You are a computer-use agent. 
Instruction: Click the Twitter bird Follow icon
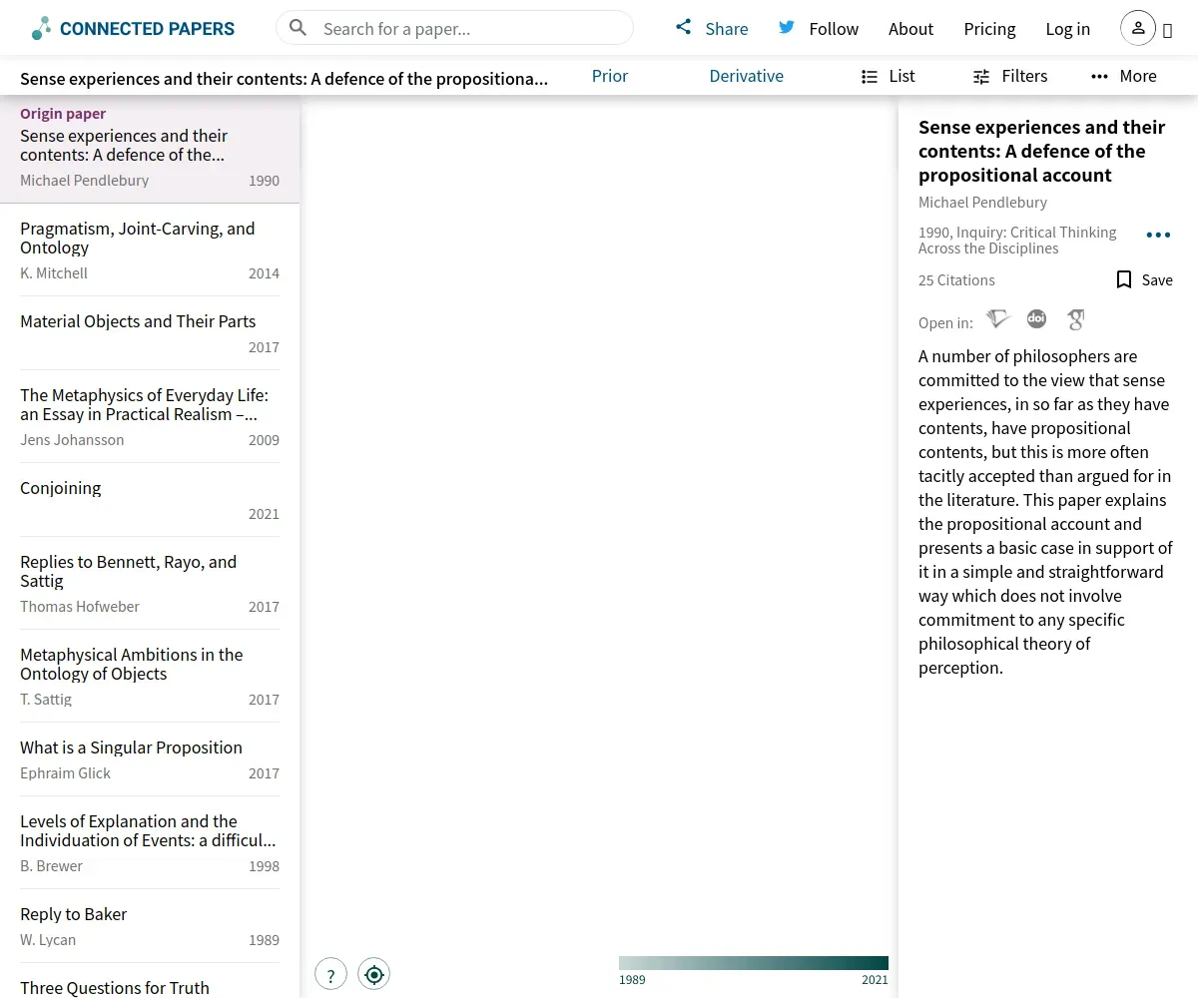click(787, 27)
